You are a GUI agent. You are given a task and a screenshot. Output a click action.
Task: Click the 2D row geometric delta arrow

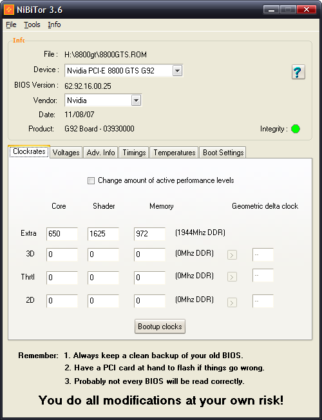coord(232,303)
